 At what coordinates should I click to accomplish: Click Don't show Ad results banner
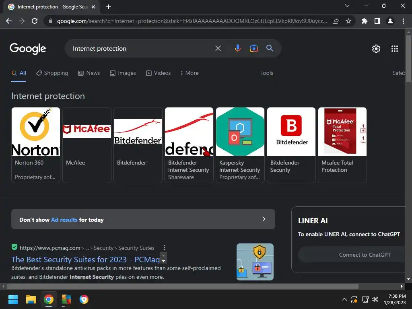(x=143, y=219)
